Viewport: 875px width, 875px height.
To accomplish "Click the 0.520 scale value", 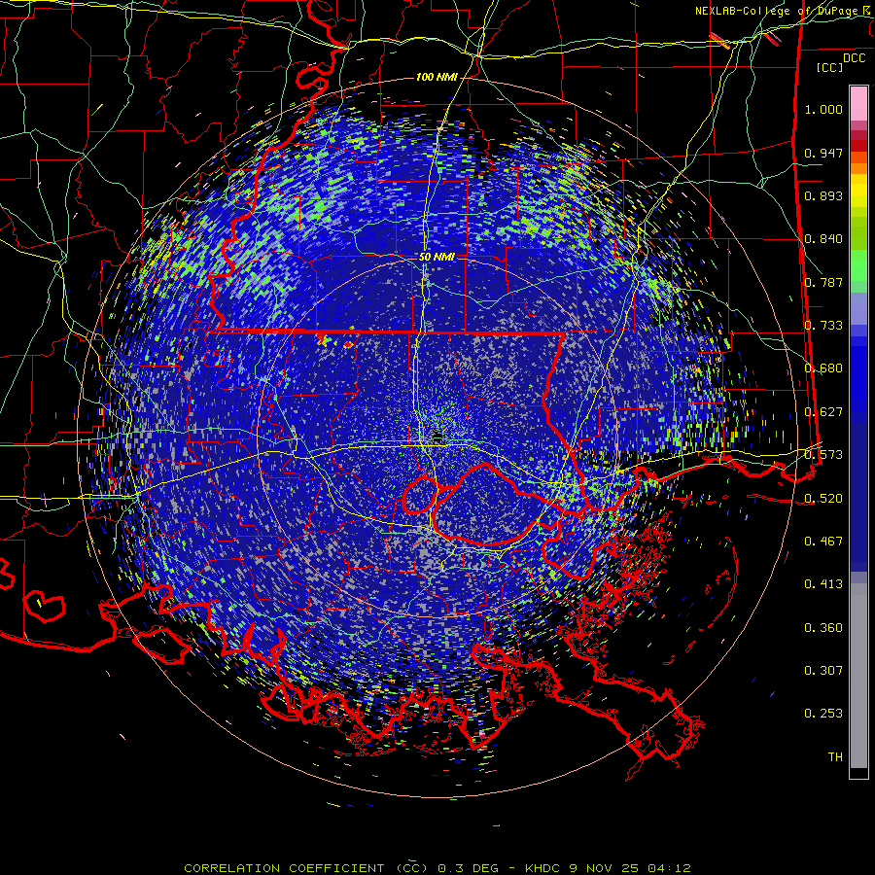I will click(x=823, y=499).
